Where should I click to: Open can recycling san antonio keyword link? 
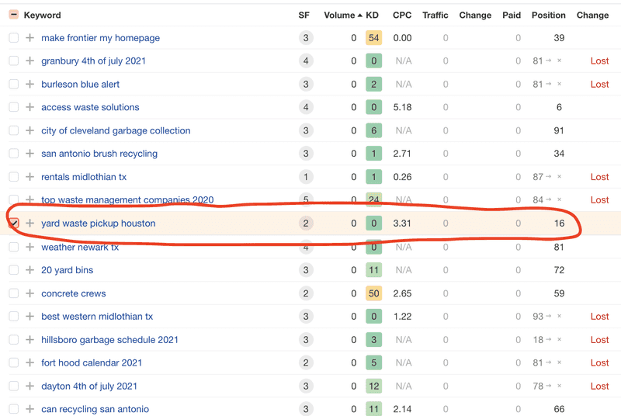[95, 409]
